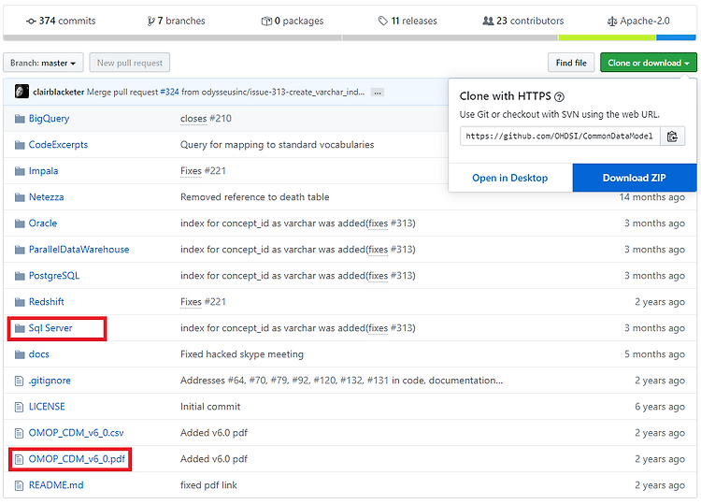
Task: Select the HTTPS clone URL field
Action: coord(560,137)
